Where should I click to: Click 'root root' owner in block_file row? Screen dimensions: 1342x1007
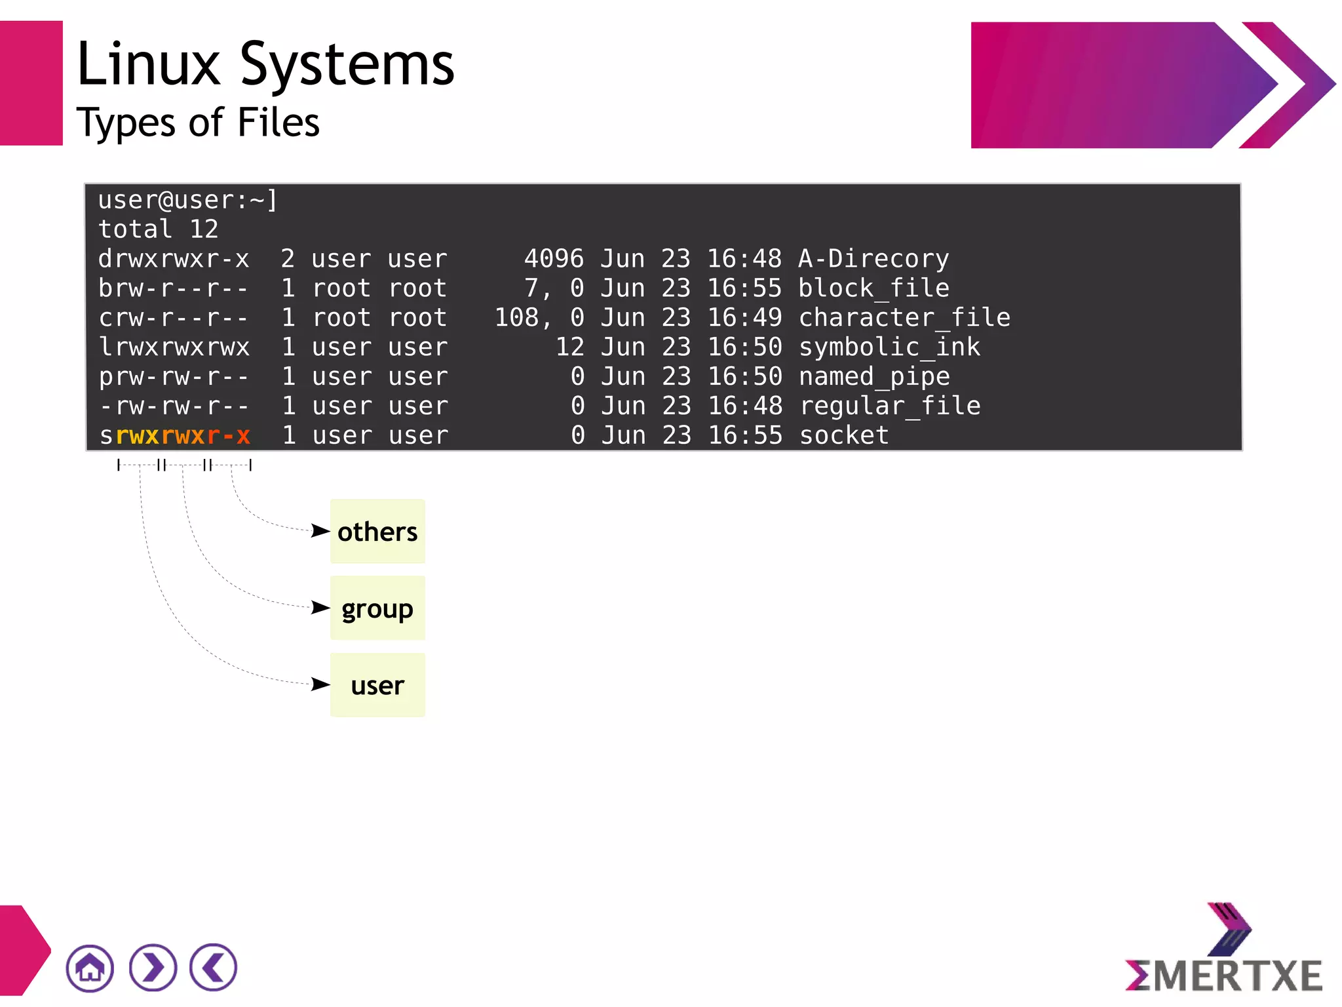(379, 288)
